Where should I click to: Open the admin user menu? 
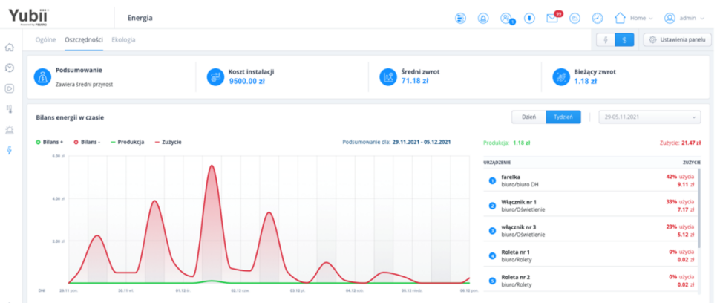(x=685, y=18)
